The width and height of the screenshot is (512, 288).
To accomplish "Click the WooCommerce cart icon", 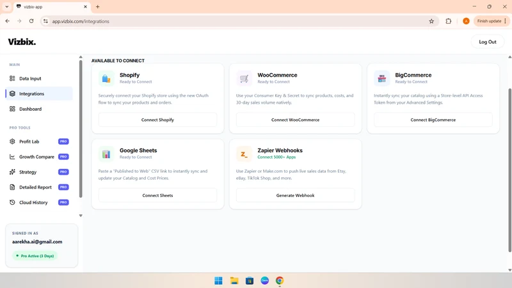I will pyautogui.click(x=244, y=78).
